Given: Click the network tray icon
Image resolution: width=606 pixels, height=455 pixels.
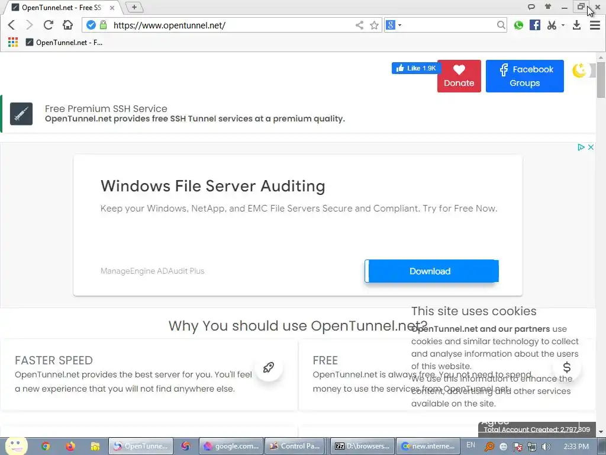Looking at the screenshot, I should (532, 447).
